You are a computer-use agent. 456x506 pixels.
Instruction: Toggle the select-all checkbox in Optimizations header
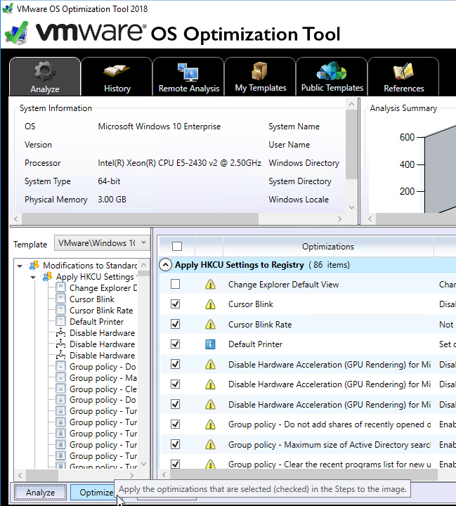pyautogui.click(x=177, y=246)
